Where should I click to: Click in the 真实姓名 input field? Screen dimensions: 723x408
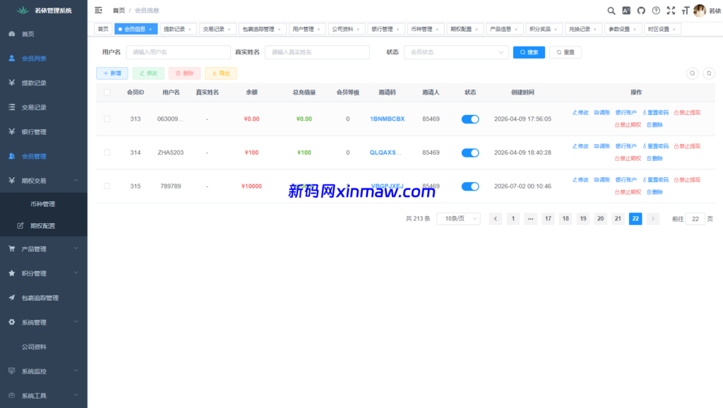click(x=317, y=52)
